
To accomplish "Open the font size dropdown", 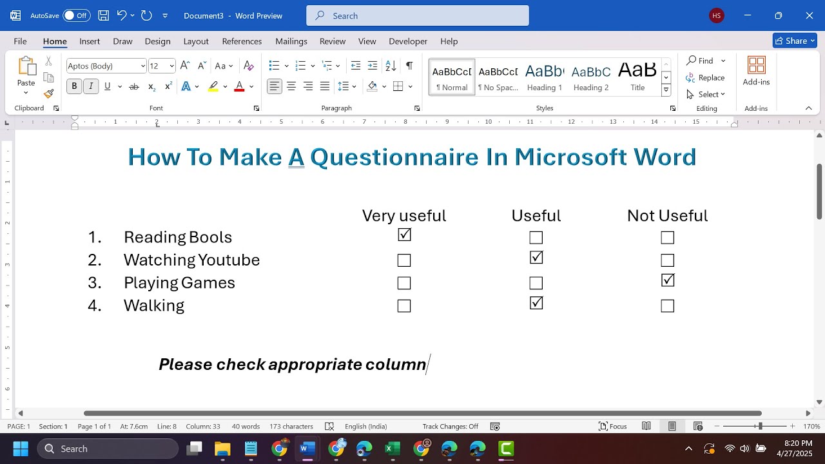I will [x=171, y=66].
